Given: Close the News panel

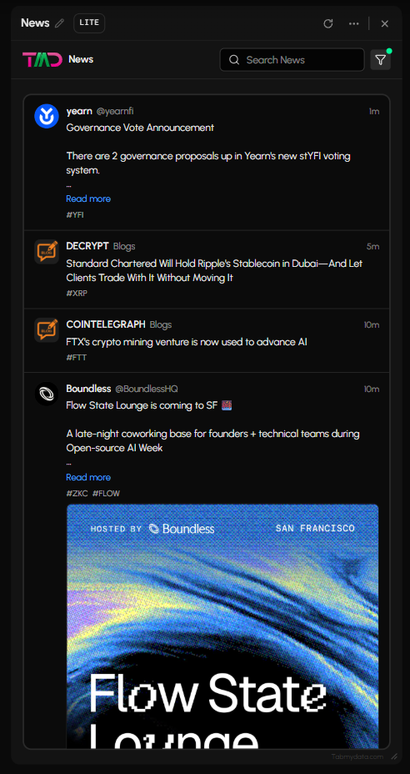Looking at the screenshot, I should coord(385,23).
